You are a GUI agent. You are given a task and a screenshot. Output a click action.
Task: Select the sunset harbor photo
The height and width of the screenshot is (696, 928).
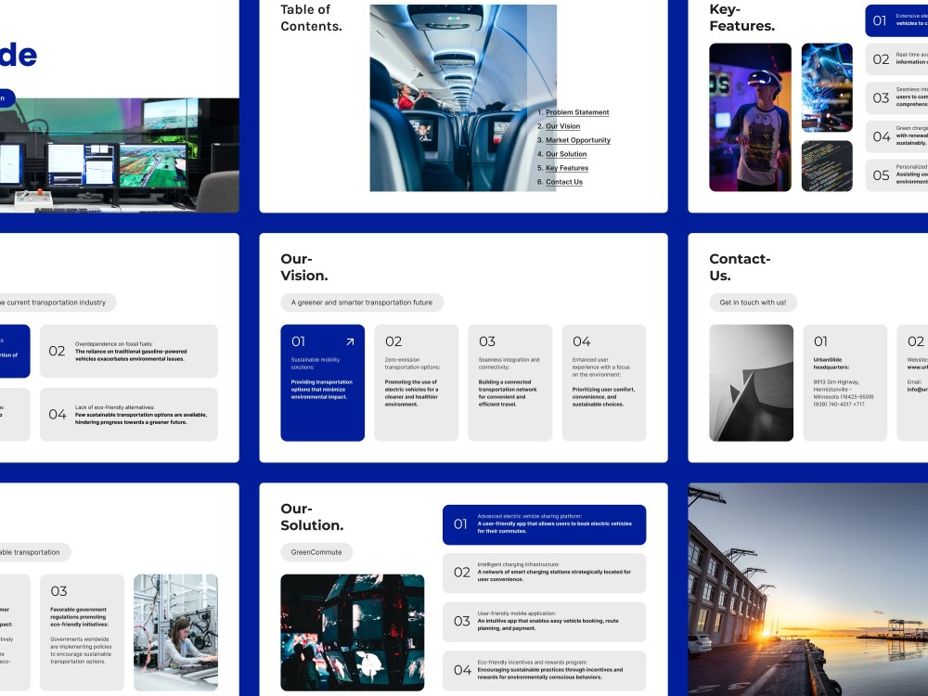click(808, 589)
